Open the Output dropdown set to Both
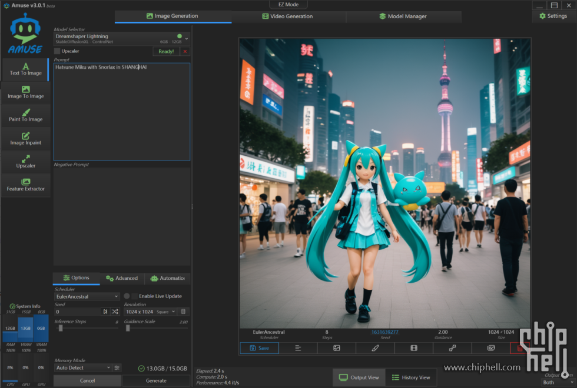This screenshot has height=388, width=577. 559,382
